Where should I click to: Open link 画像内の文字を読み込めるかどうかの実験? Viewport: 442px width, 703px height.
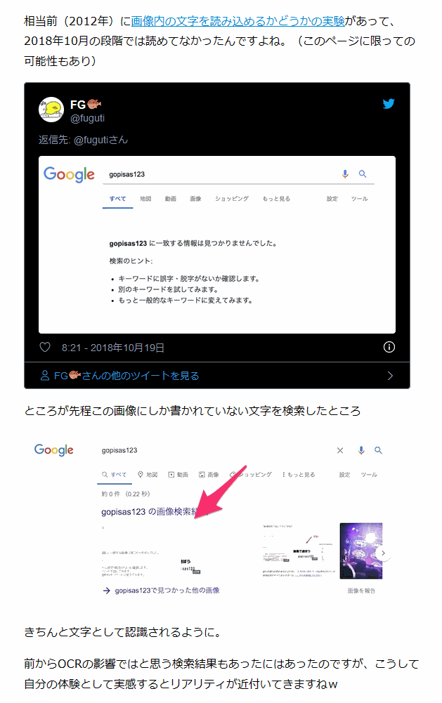(x=238, y=21)
